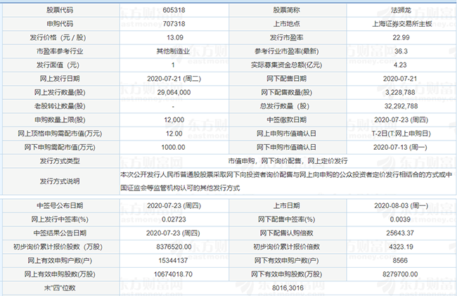This screenshot has width=457, height=296.
Task: Select issue P/E ratio 22.99
Action: click(401, 37)
